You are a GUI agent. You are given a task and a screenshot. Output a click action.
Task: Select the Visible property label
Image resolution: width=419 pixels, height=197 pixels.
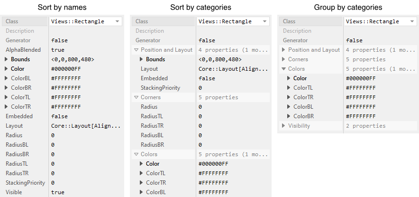(x=15, y=192)
